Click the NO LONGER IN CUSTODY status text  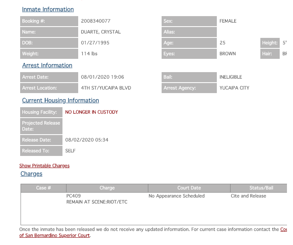91,112
